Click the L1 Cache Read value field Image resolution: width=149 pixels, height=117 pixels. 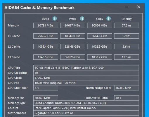[x=46, y=36]
